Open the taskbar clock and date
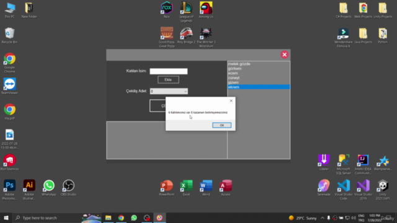 (375, 217)
